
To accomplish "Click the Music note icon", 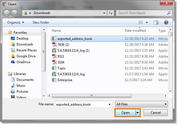I will pyautogui.click(x=13, y=85).
